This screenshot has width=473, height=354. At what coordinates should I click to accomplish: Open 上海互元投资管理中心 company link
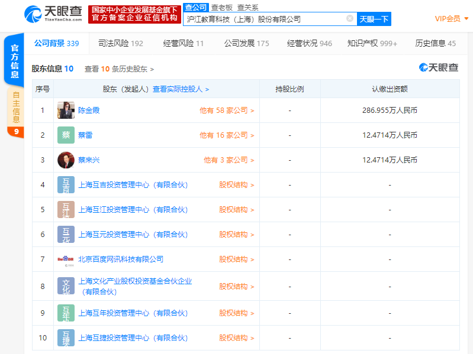click(x=133, y=235)
